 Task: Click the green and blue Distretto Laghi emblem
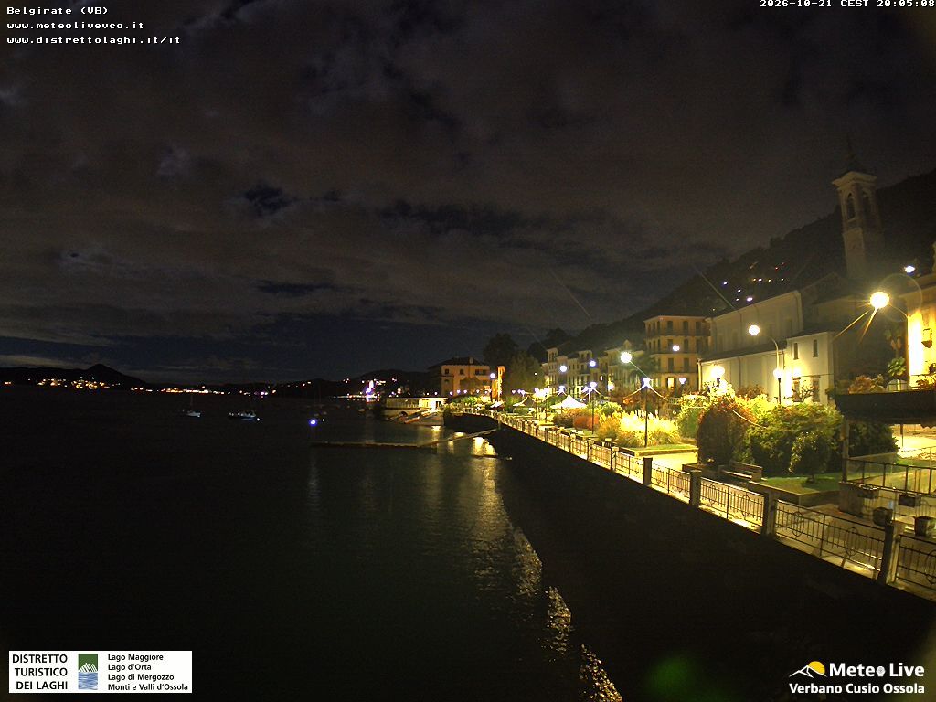[88, 672]
